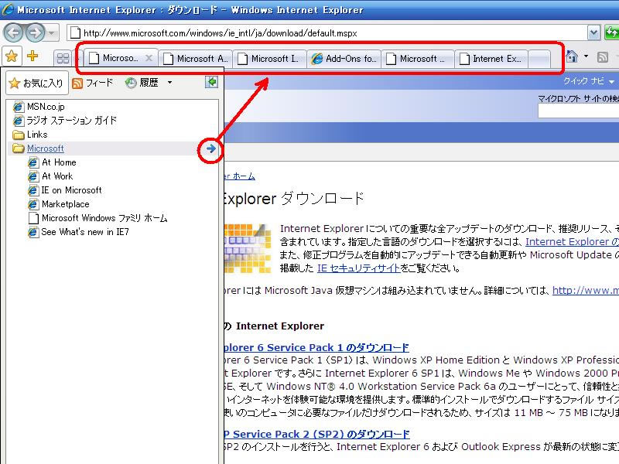Screen dimensions: 619x464
Task: Open the 'http://www.m' Java VM details link
Action: [x=586, y=291]
